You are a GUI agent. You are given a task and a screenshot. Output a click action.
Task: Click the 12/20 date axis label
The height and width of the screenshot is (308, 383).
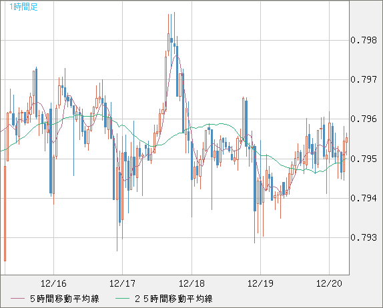click(329, 283)
